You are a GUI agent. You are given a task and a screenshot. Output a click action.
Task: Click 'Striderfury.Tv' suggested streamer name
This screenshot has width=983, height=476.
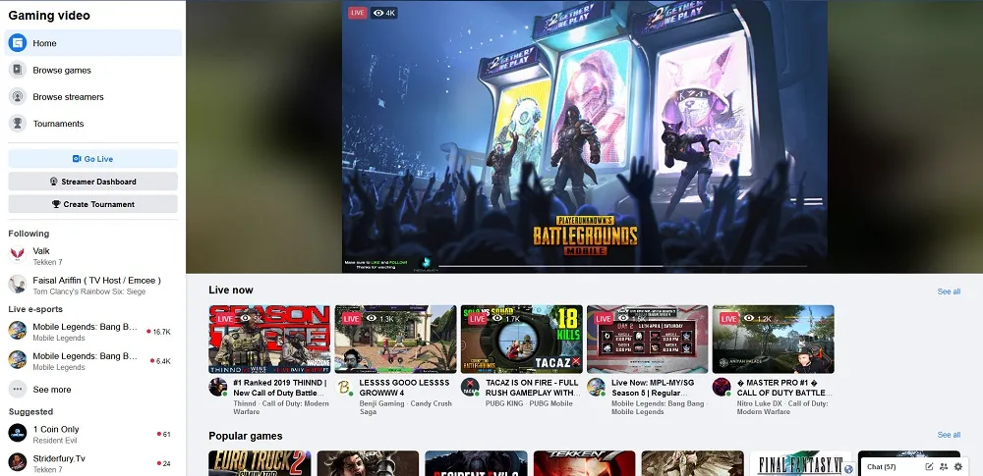coord(59,458)
